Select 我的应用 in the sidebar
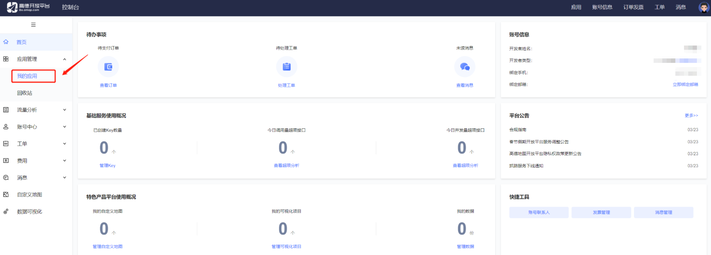 click(27, 76)
